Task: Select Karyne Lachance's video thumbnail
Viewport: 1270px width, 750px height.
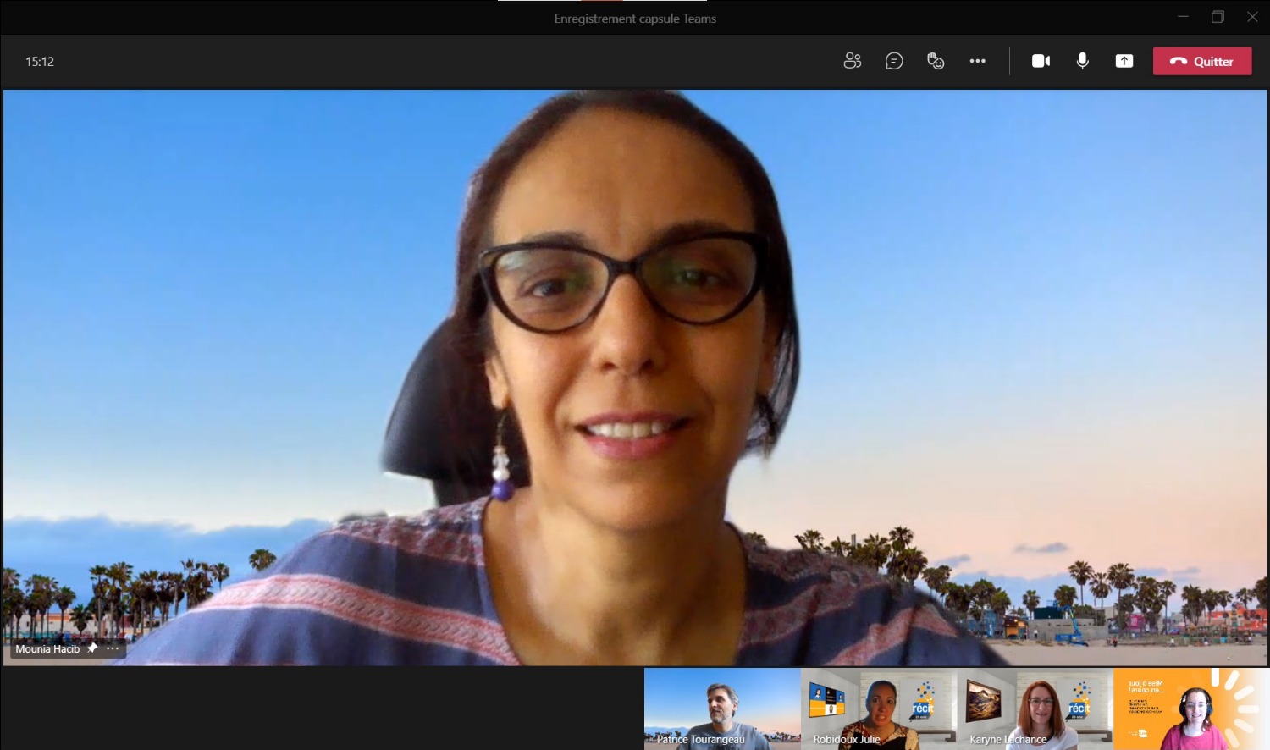Action: (x=1035, y=709)
